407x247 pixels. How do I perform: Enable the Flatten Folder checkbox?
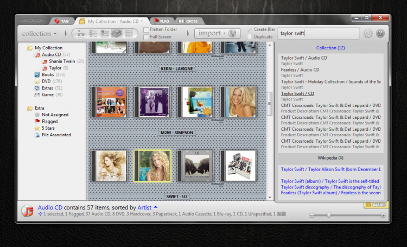[x=146, y=30]
